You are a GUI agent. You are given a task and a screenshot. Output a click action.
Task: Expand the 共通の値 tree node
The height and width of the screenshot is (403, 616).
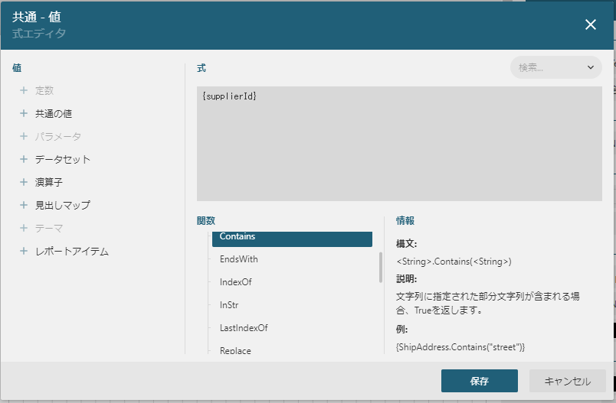pyautogui.click(x=24, y=113)
